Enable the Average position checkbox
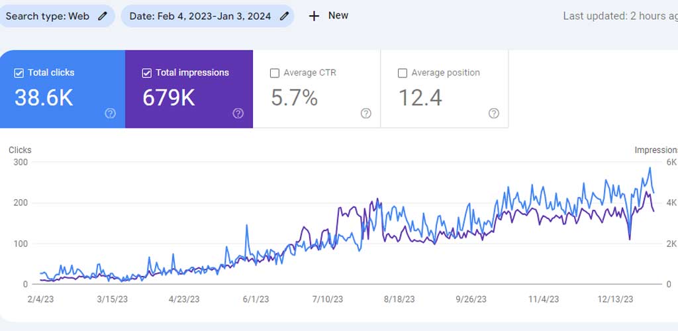678x331 pixels. click(x=402, y=73)
